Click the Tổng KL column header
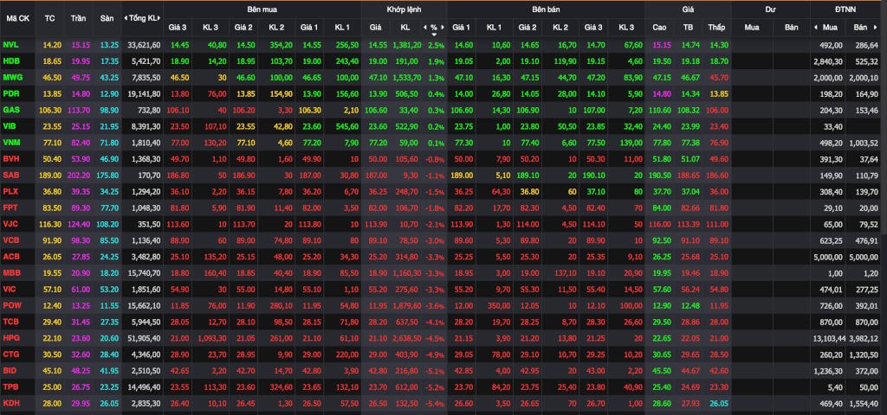Viewport: 887px width, 415px height. (143, 18)
